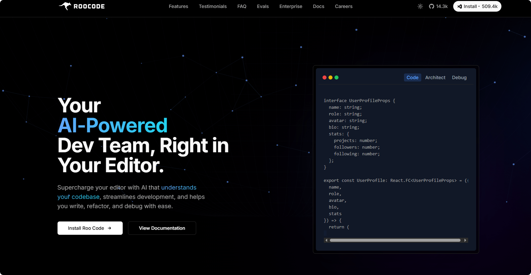Viewport: 531px width, 275px height.
Task: Click right scroll arrow in code panel
Action: (465, 240)
